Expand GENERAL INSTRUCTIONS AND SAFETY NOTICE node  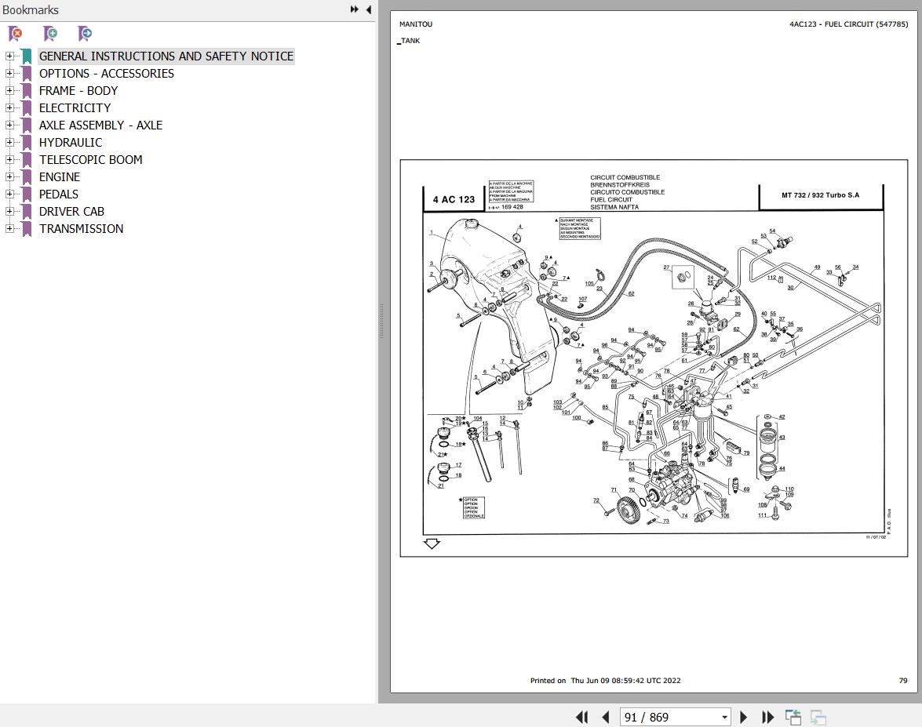9,56
